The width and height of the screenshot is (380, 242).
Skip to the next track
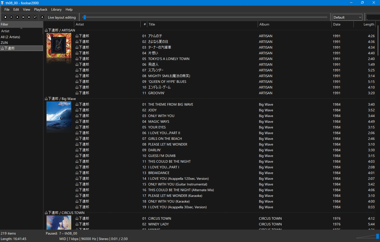point(29,17)
